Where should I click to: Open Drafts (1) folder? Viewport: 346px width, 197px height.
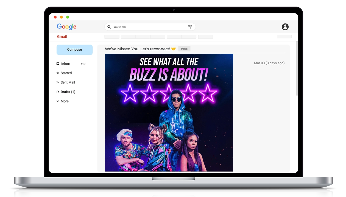[68, 92]
